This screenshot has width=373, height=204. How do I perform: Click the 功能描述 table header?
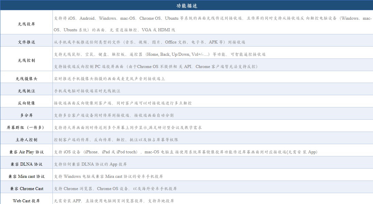click(187, 5)
